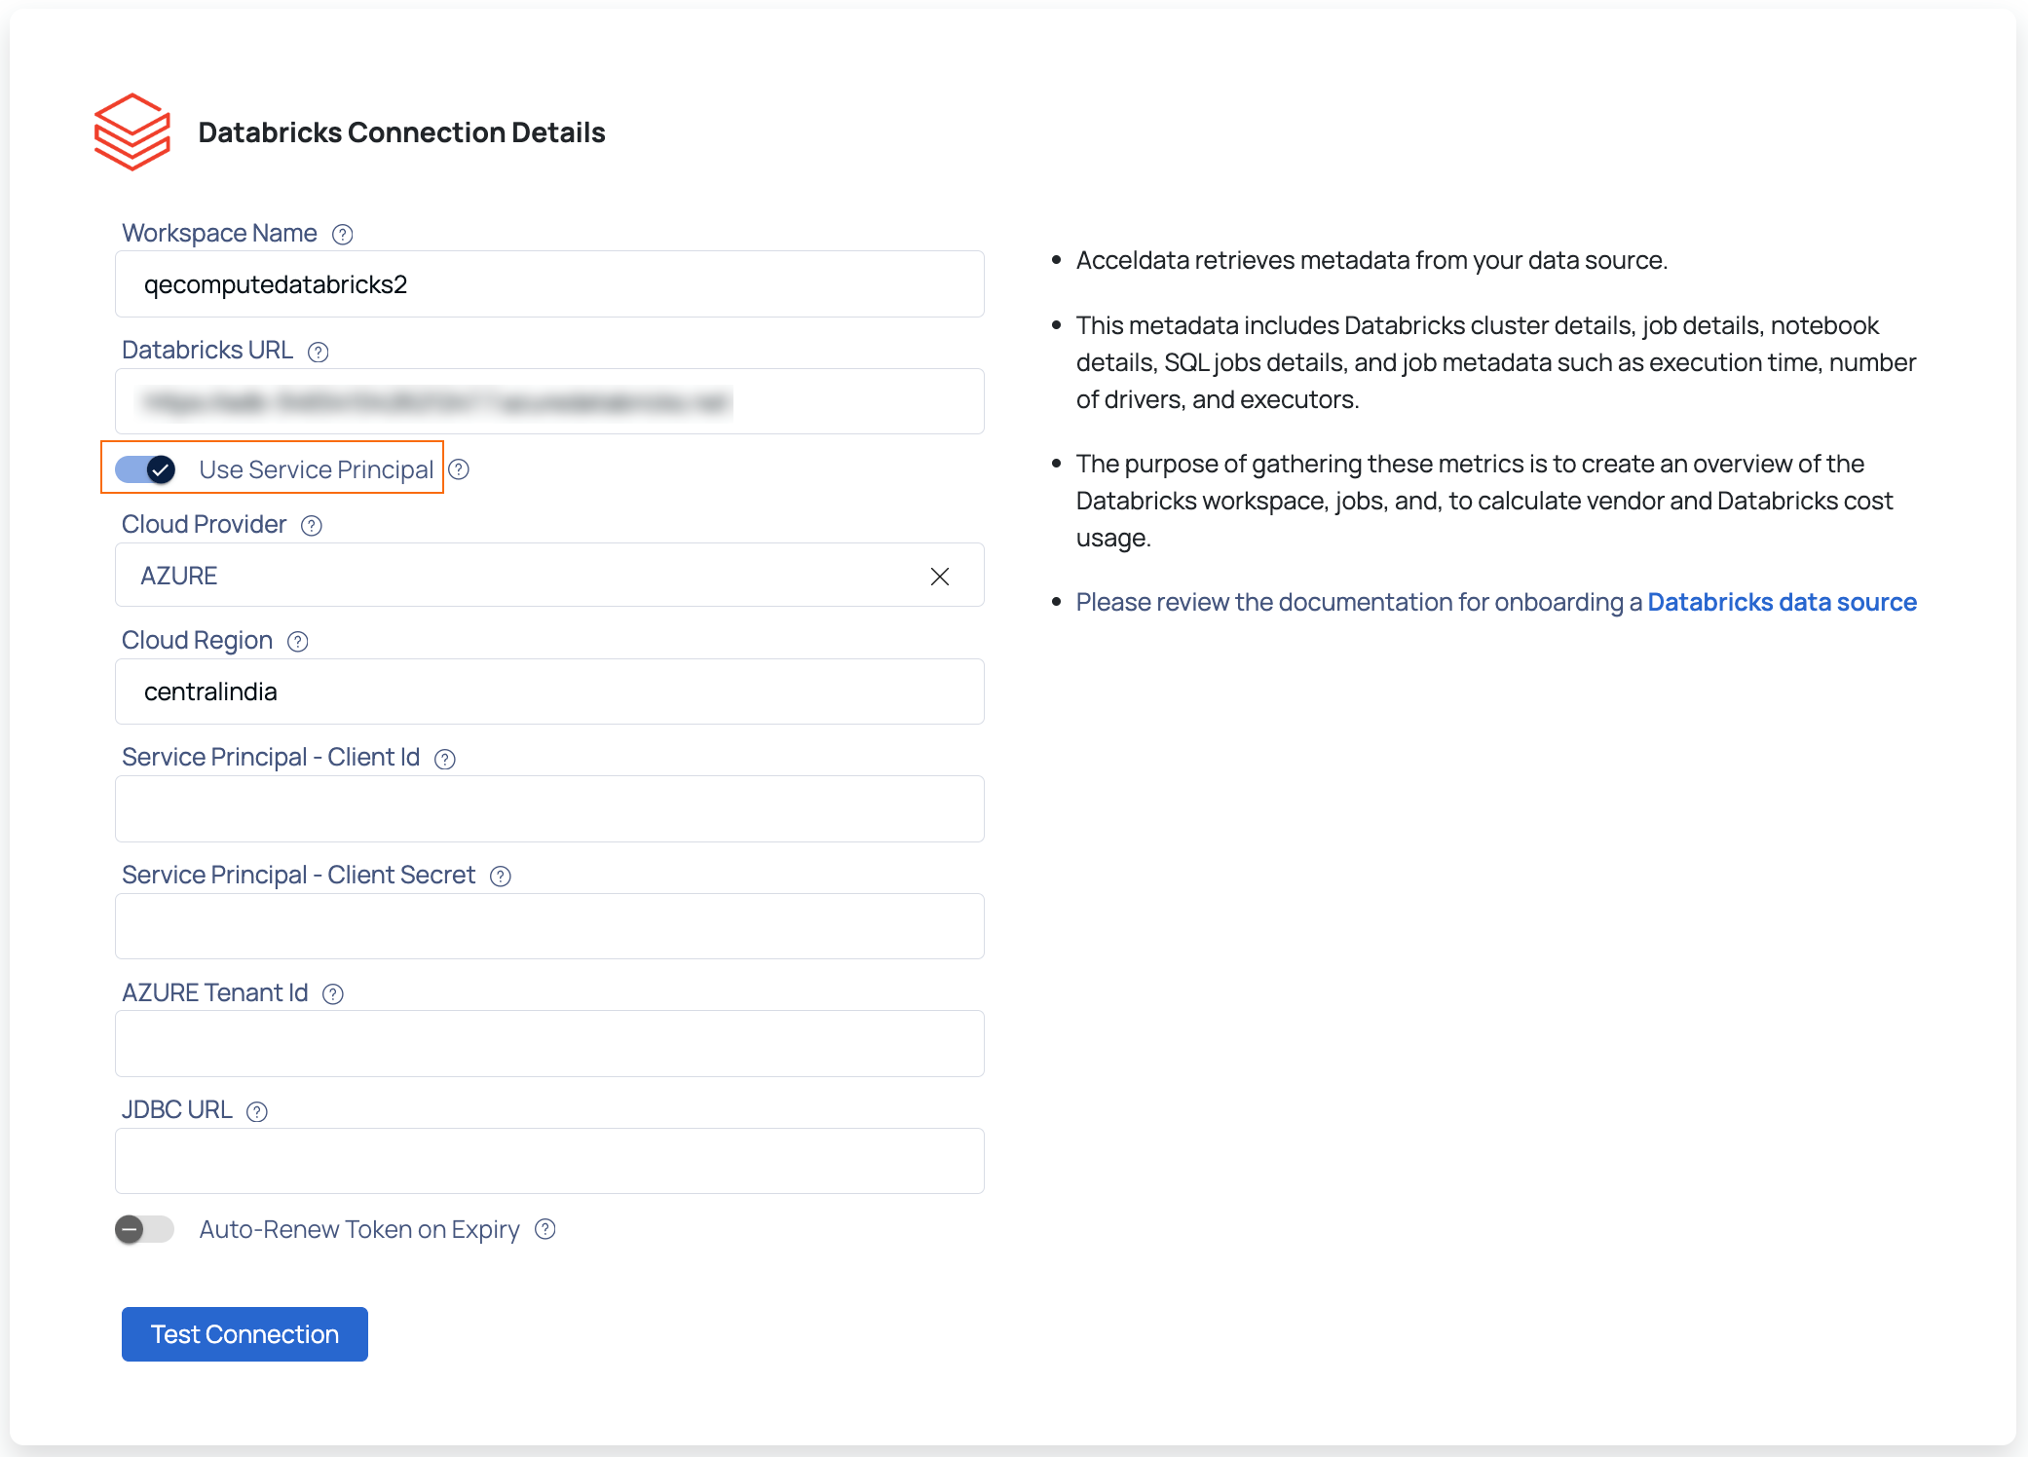Screen dimensions: 2028x1457
Task: Click the Auto-Renew Token on Expiry help icon
Action: coord(545,1230)
